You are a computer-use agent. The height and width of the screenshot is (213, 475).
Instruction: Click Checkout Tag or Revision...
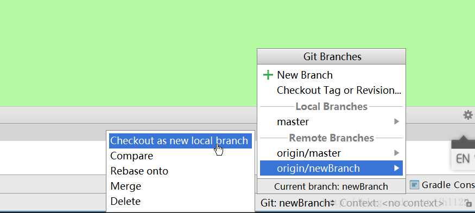pyautogui.click(x=339, y=90)
